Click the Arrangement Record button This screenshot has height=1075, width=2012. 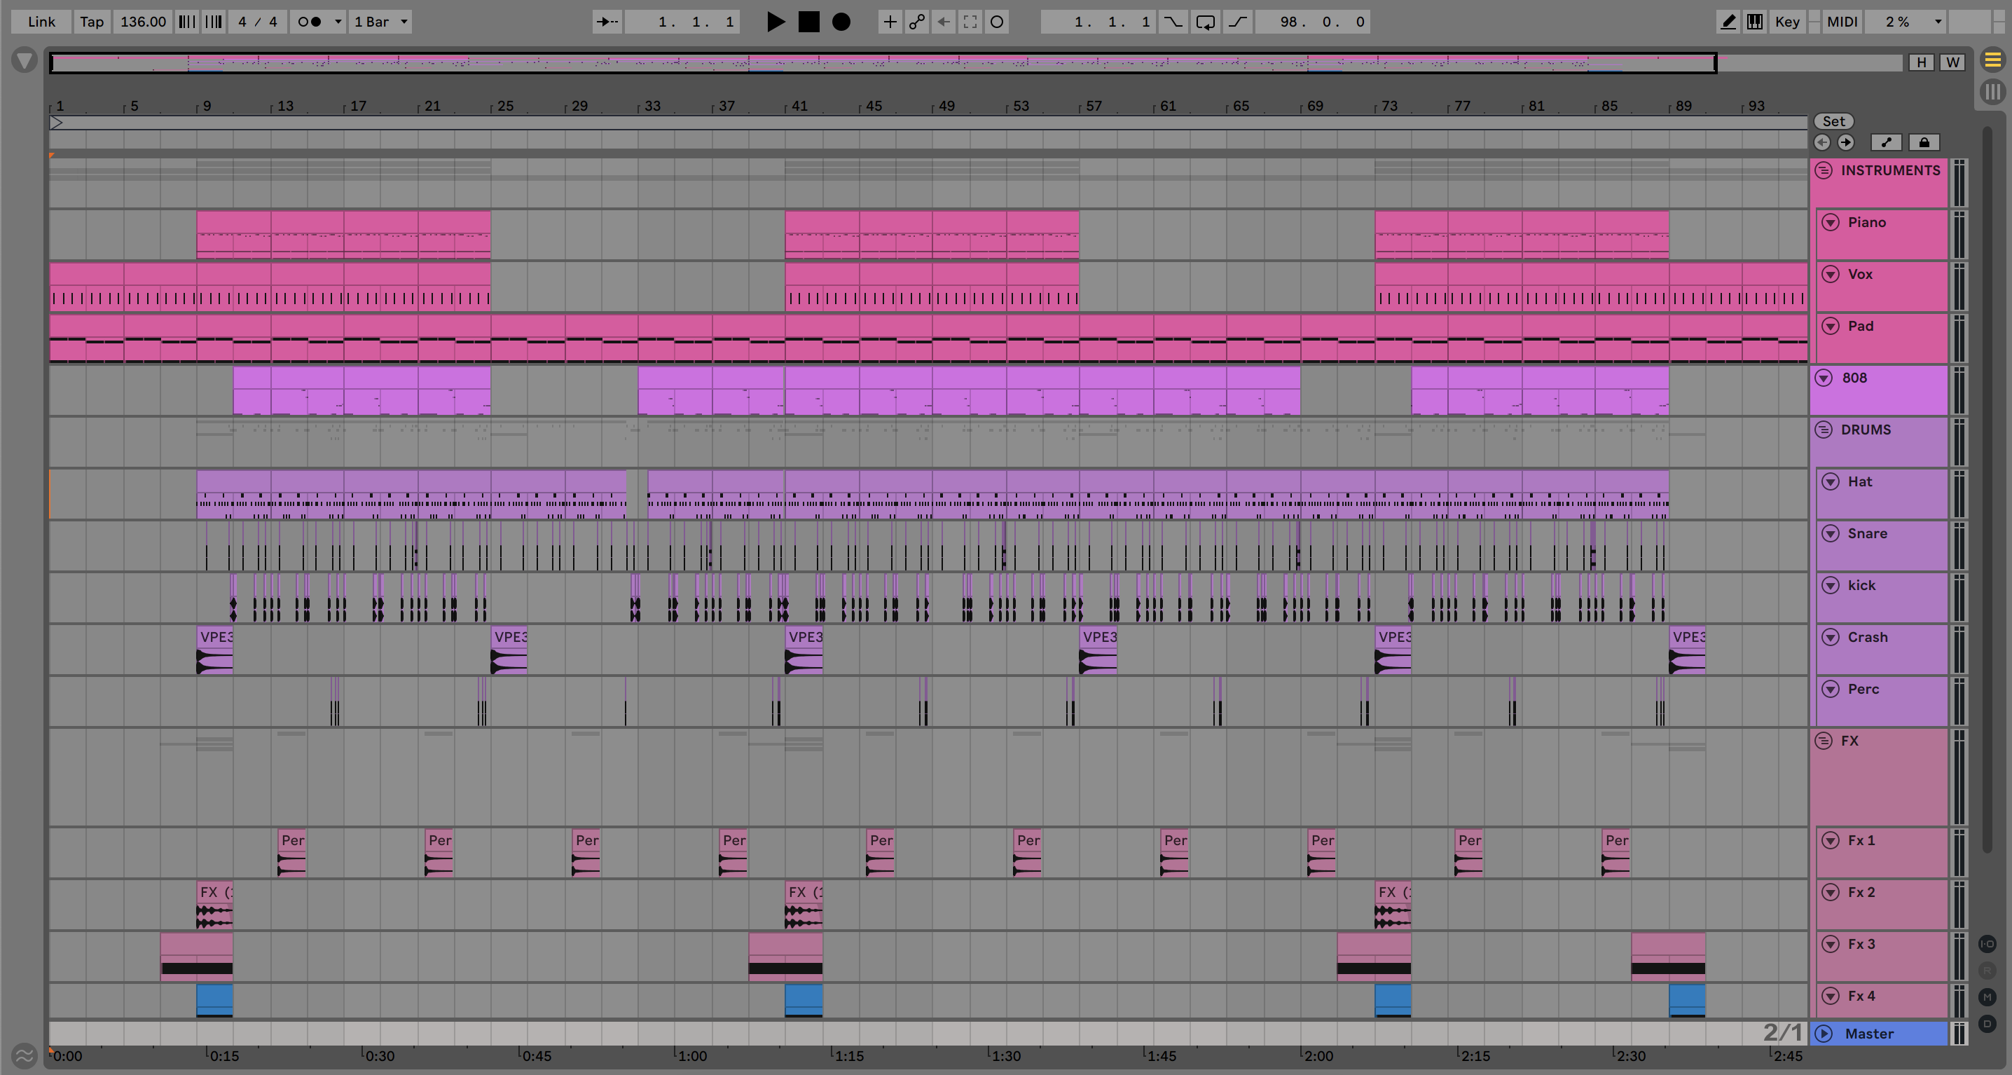click(x=841, y=22)
